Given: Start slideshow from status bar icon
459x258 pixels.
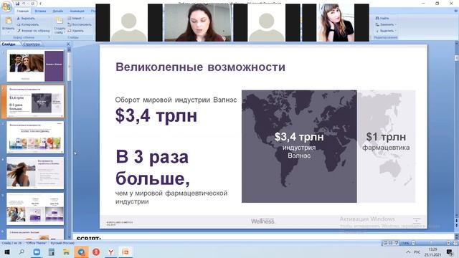Looking at the screenshot, I should [396, 243].
